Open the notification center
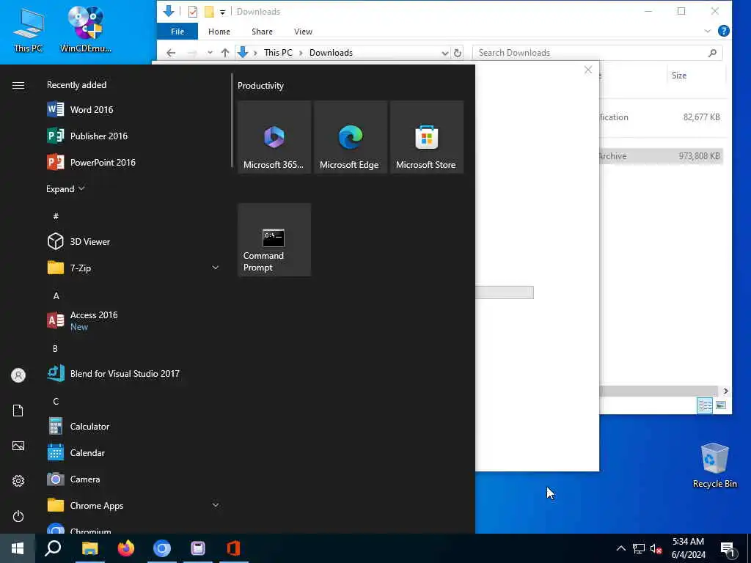 [x=728, y=549]
